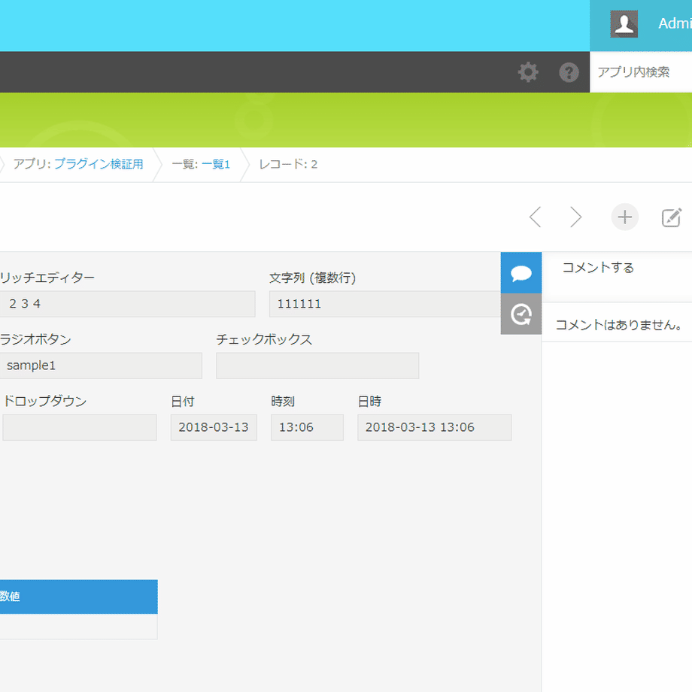Go to the previous record arrow
The height and width of the screenshot is (692, 692).
pyautogui.click(x=536, y=217)
